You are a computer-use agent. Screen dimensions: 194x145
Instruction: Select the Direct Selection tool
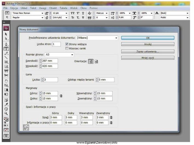point(6,39)
